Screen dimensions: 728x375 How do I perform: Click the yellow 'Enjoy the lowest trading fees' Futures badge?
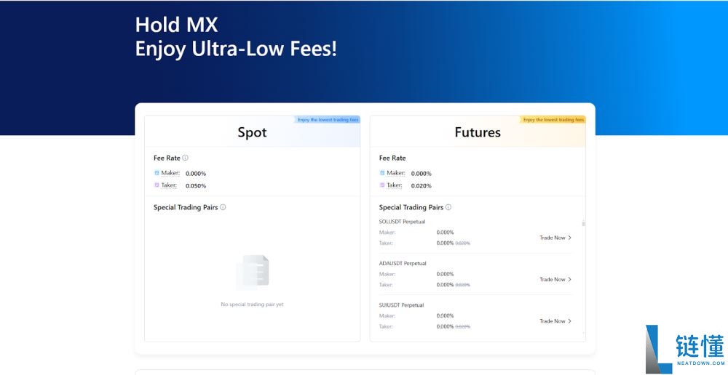553,120
